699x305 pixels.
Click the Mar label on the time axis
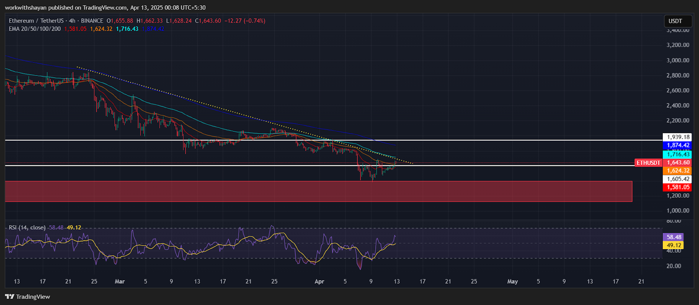120,281
